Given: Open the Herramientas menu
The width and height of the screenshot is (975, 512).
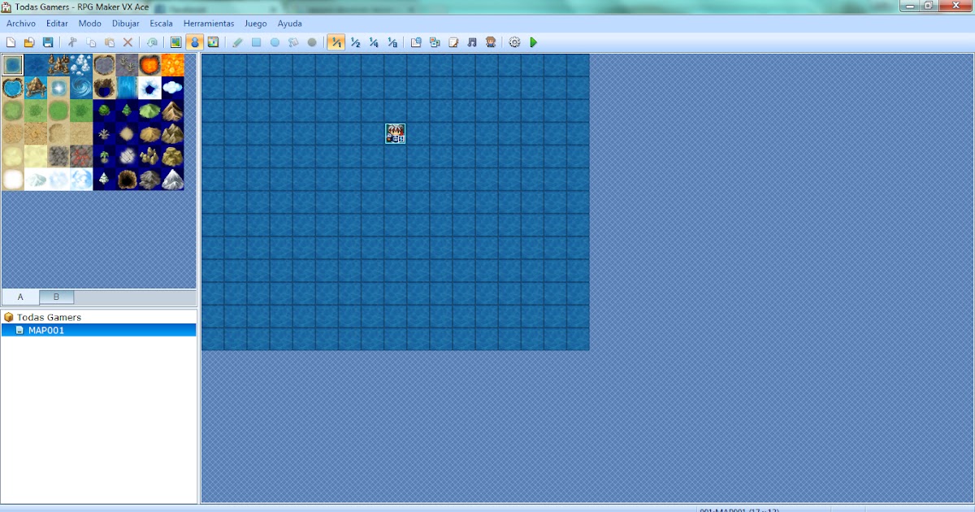Looking at the screenshot, I should tap(209, 24).
